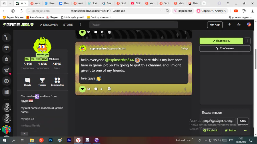Open the Sonic sprites mod bookmark
This screenshot has height=144, width=257.
pos(99,17)
